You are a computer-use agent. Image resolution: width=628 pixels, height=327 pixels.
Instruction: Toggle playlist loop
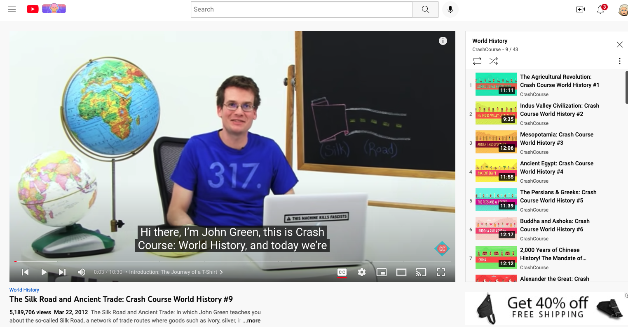pos(477,61)
